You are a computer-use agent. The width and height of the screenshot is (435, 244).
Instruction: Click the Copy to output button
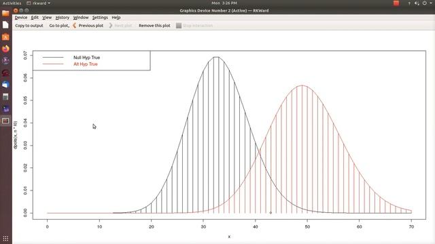click(29, 26)
